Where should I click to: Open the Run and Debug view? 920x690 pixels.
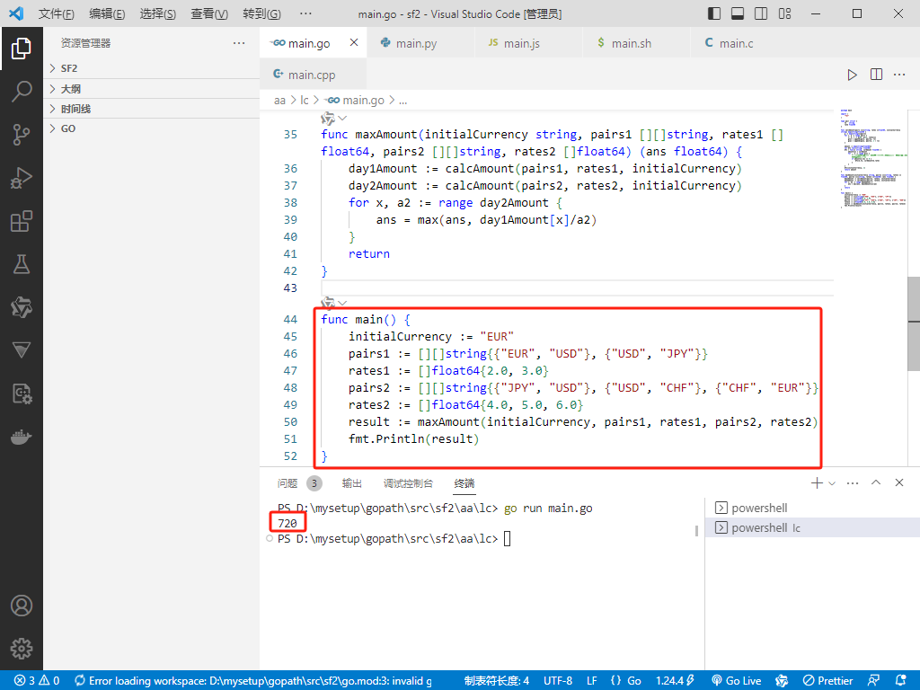[x=22, y=178]
